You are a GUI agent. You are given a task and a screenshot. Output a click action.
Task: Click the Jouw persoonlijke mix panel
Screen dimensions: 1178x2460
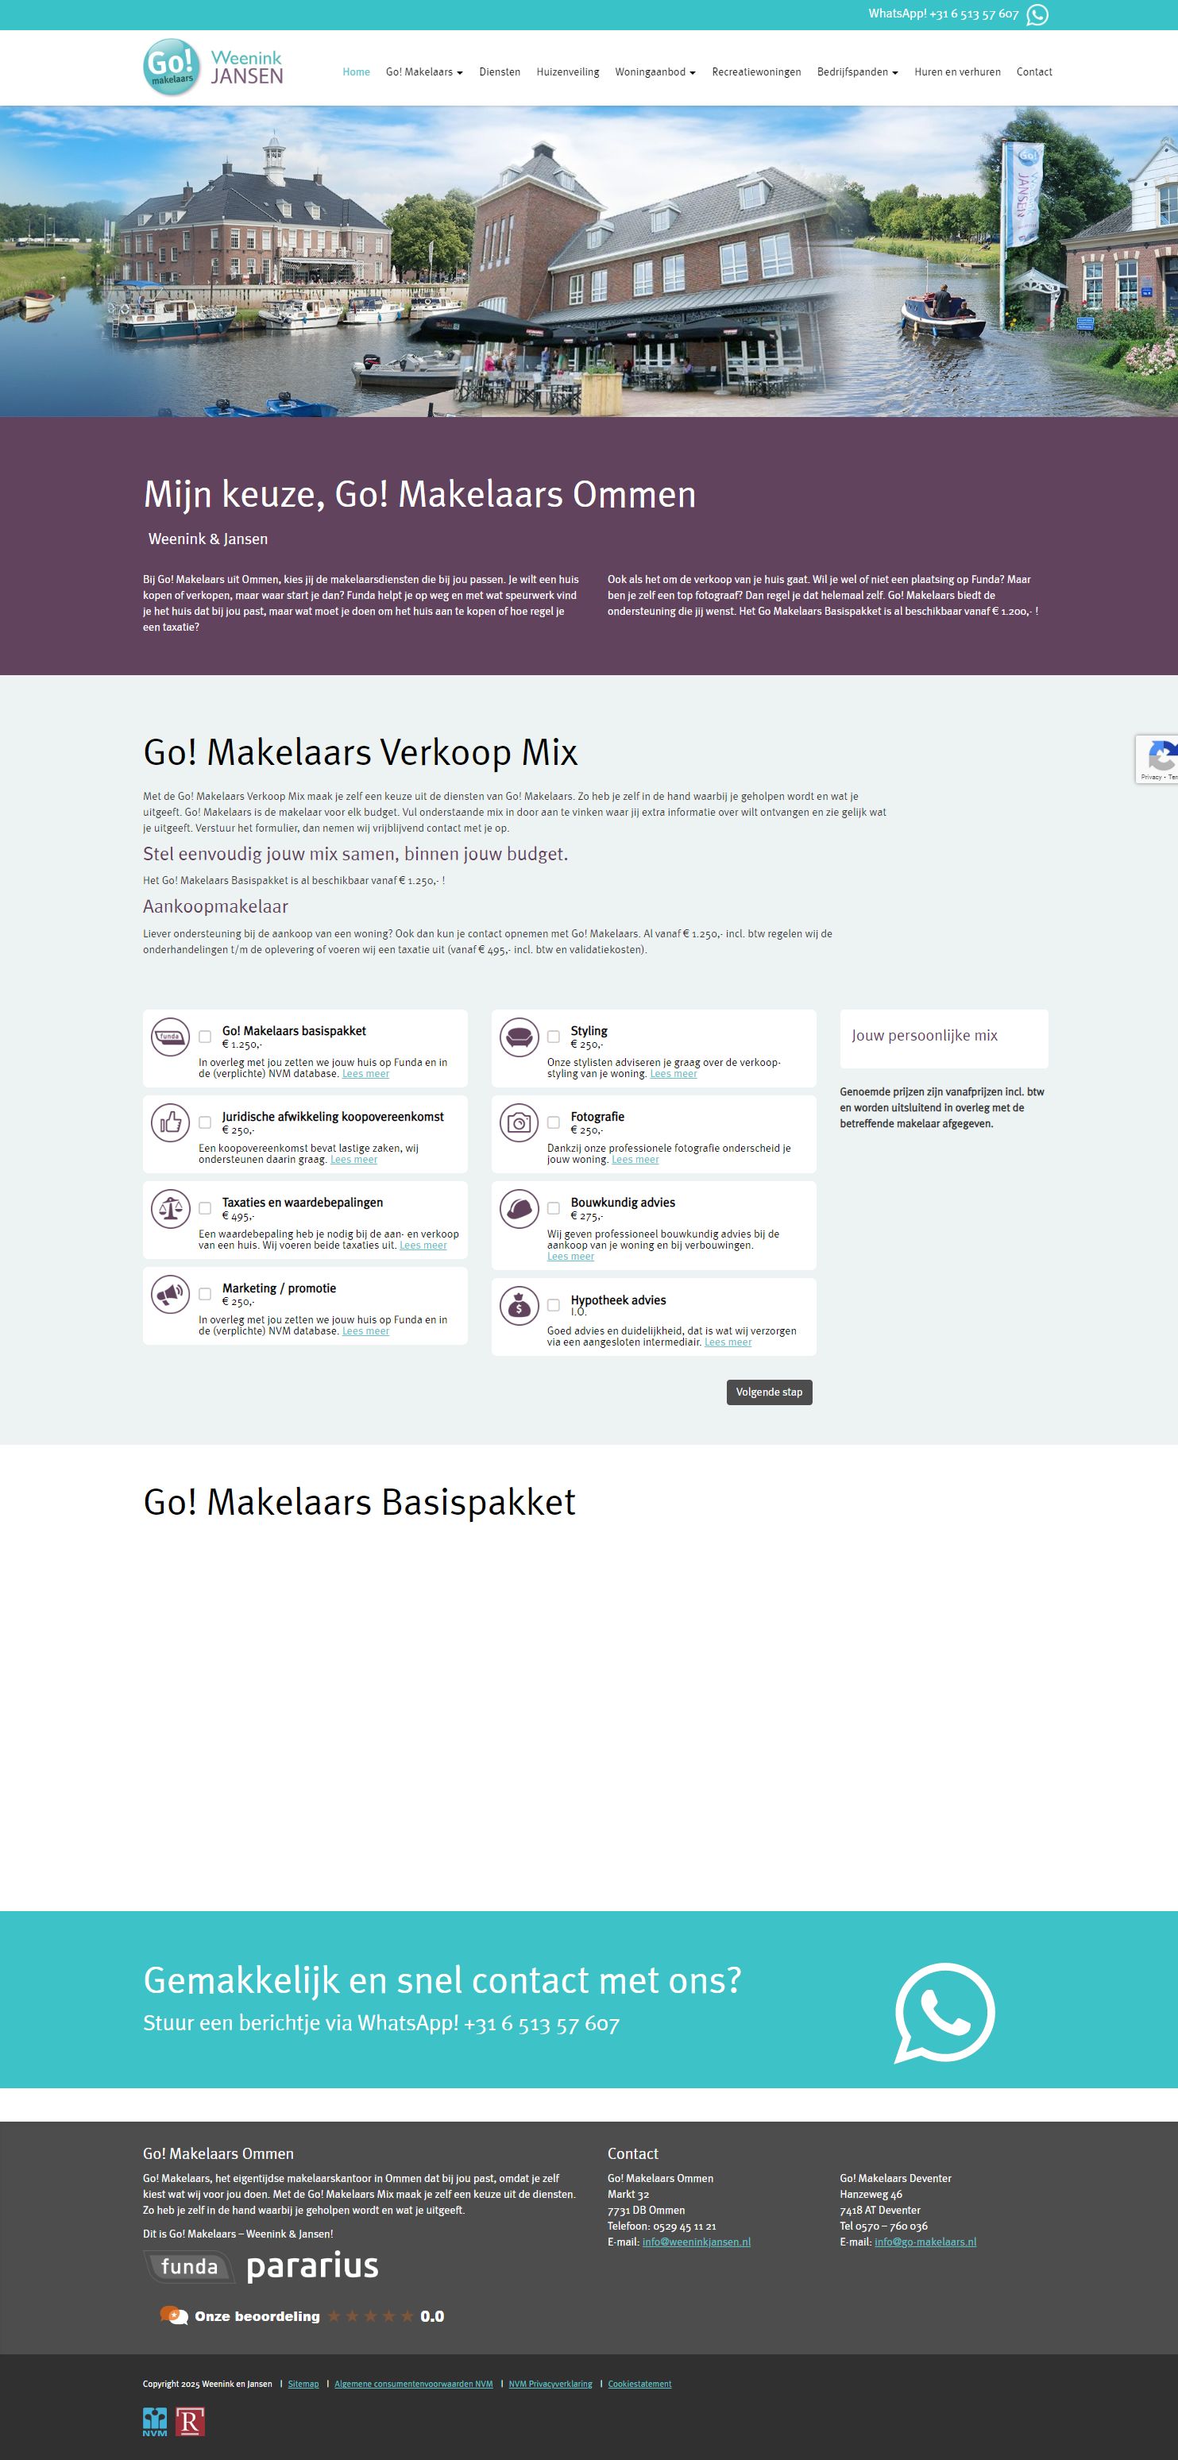(944, 1039)
